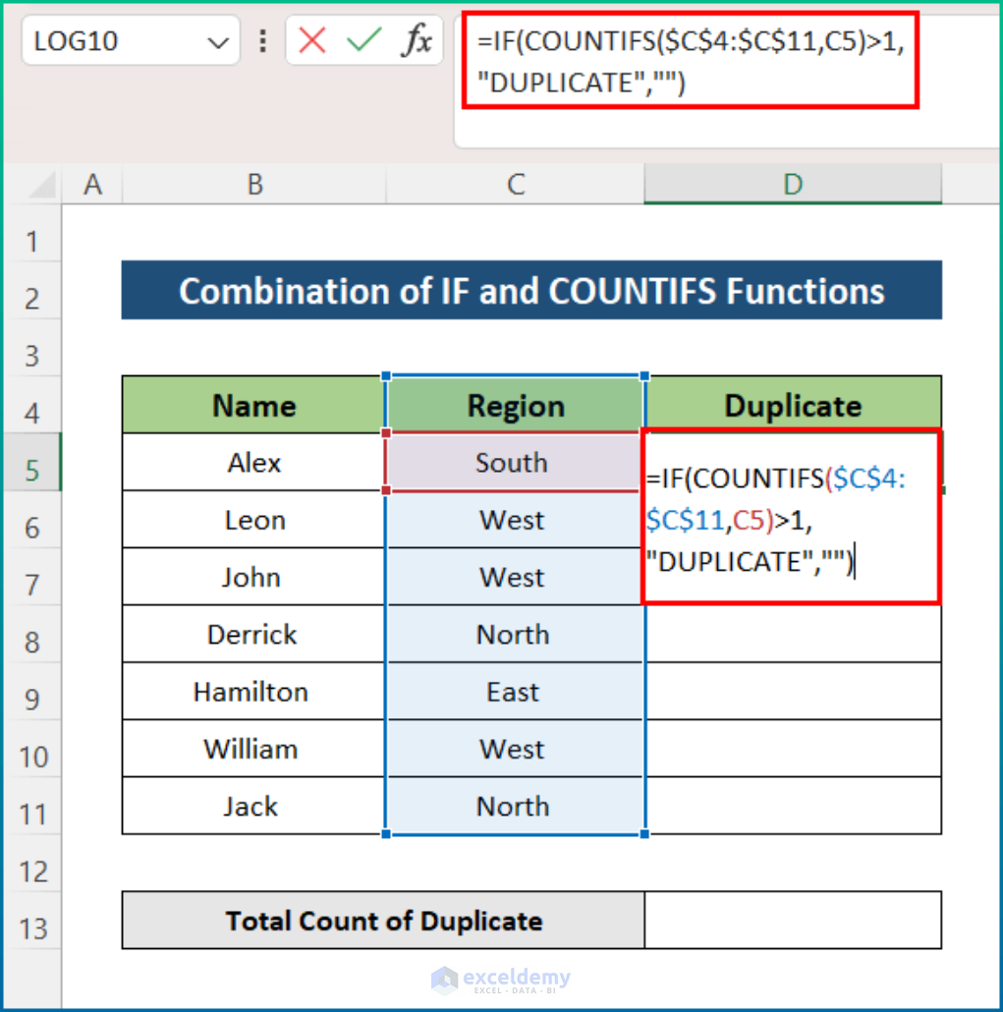Select the column D header
1003x1012 pixels.
[x=793, y=185]
